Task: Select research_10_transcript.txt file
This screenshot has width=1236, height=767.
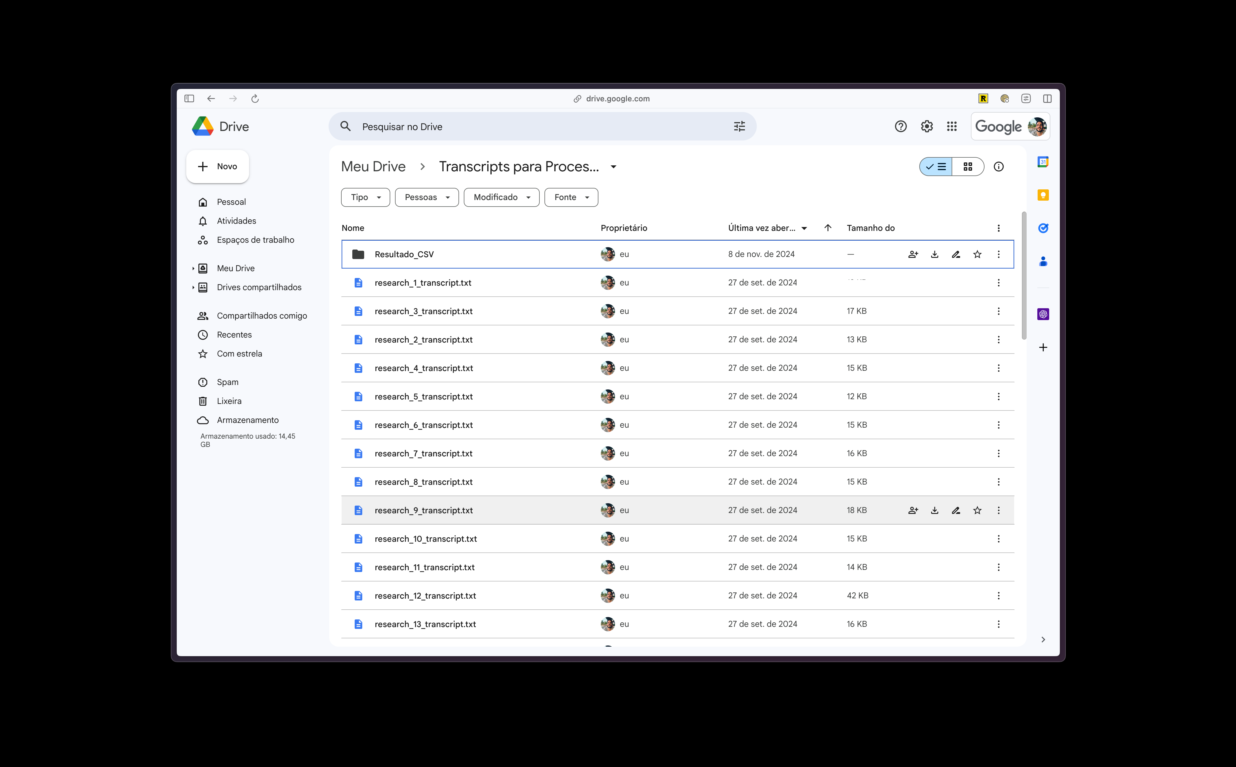Action: [678, 539]
